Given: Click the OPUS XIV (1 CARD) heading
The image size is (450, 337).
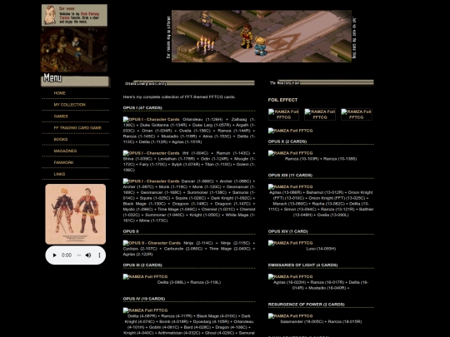Looking at the screenshot, I should click(x=287, y=231).
